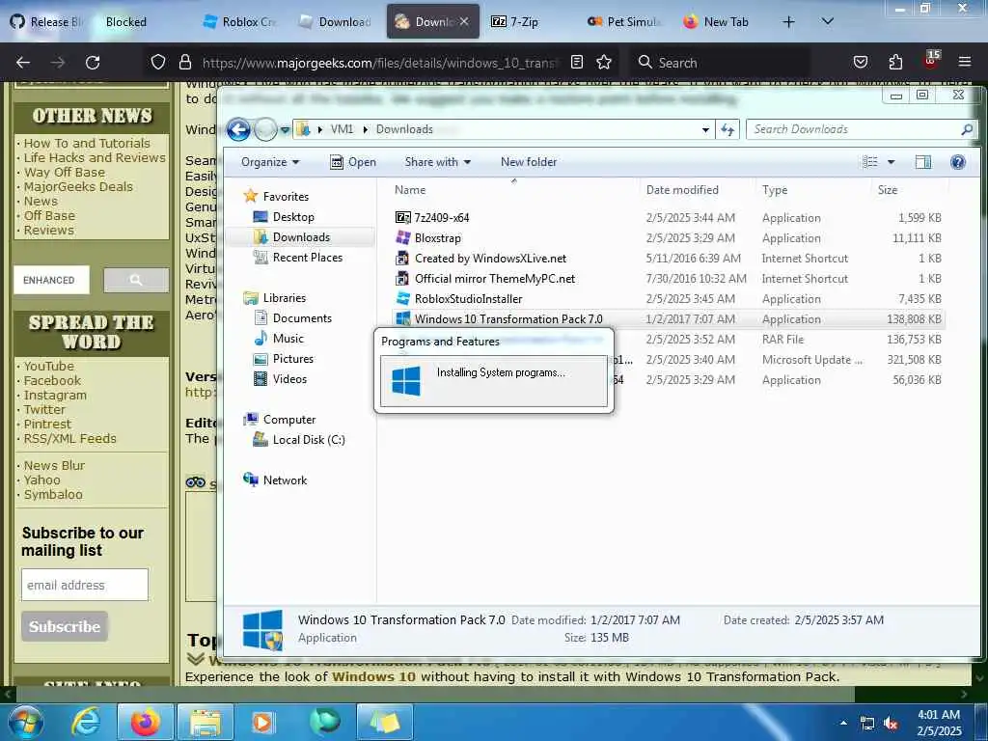
Task: Sort files by Type column header
Action: tap(775, 190)
